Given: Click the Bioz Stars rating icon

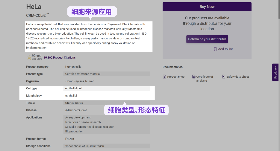Looking at the screenshot, I should (29, 57).
